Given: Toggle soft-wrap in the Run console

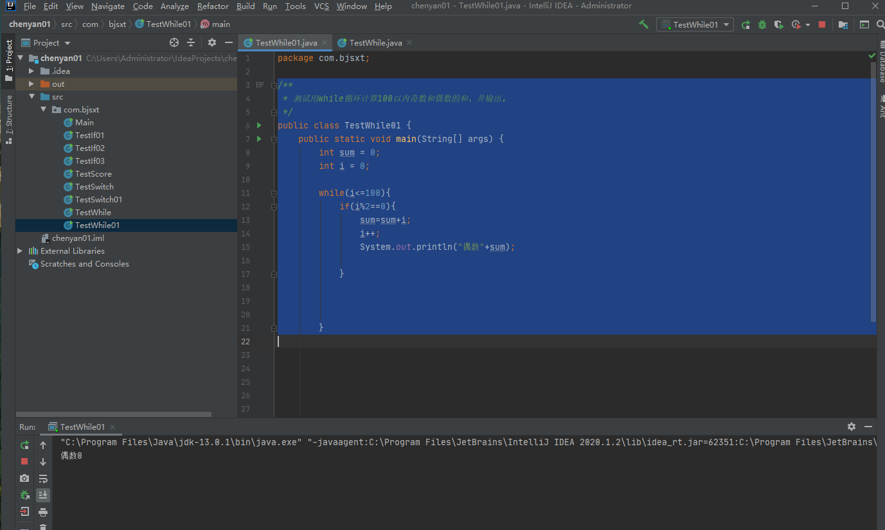Looking at the screenshot, I should coord(43,478).
